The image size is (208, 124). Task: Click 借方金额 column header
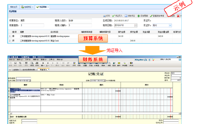[122, 32]
